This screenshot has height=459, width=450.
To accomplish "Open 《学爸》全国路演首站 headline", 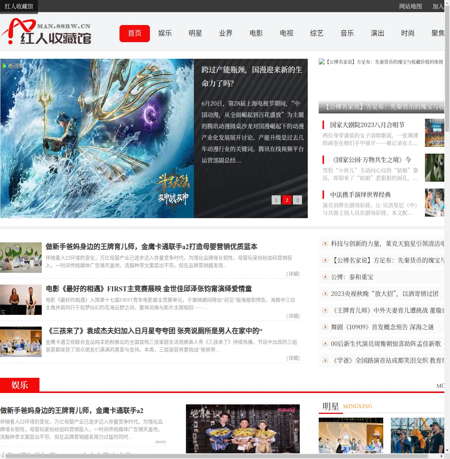I will (x=387, y=360).
